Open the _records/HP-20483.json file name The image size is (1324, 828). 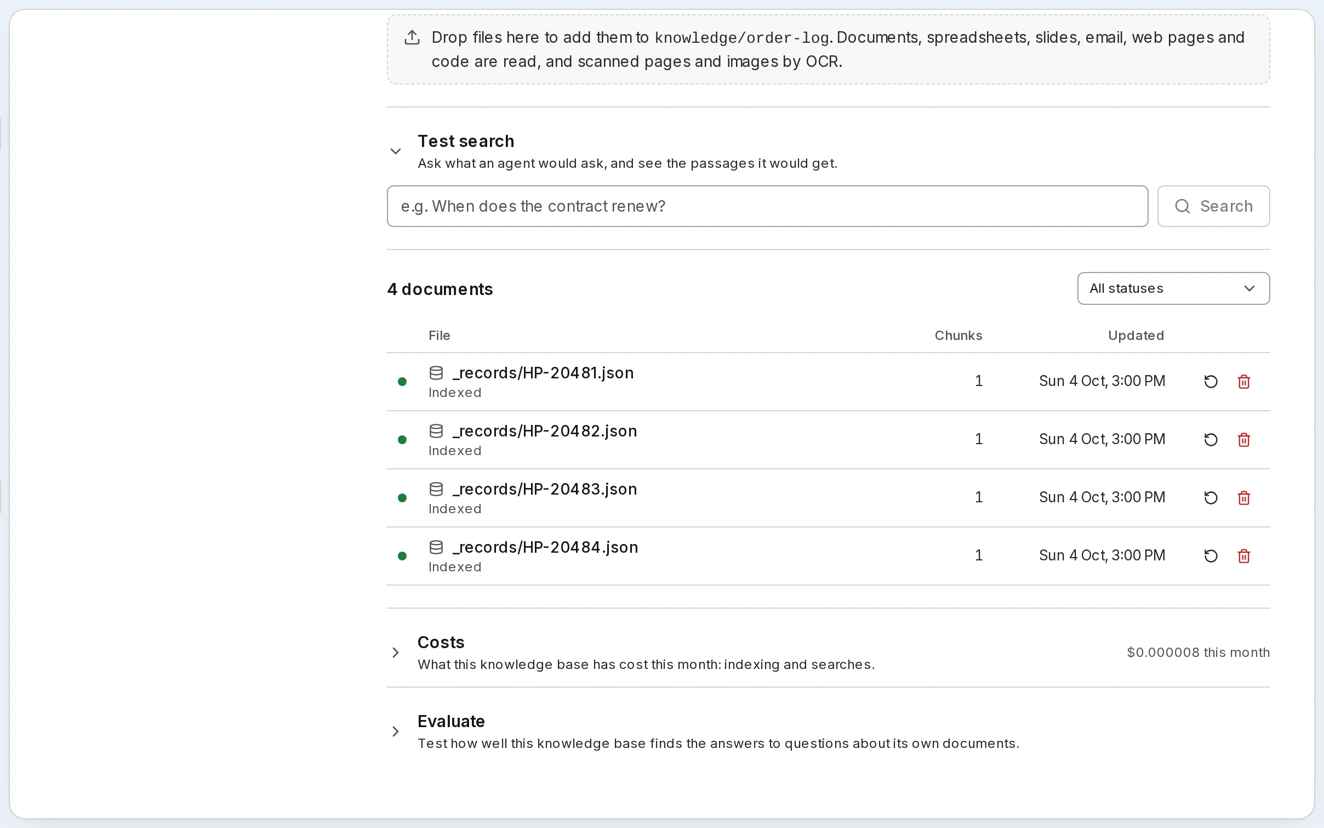(545, 489)
